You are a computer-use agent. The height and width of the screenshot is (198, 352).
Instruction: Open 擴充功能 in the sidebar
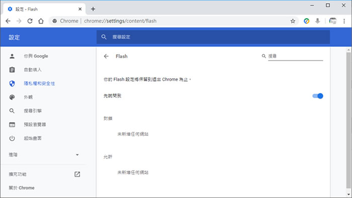click(18, 174)
